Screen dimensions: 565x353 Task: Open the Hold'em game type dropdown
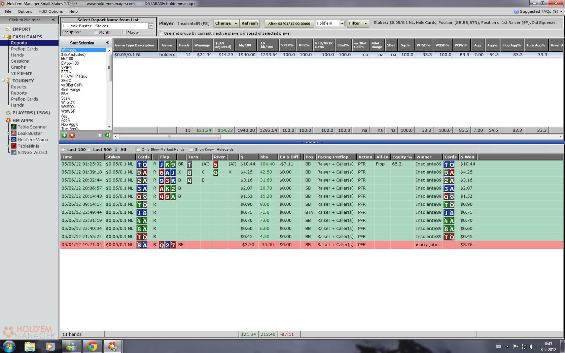(x=342, y=23)
